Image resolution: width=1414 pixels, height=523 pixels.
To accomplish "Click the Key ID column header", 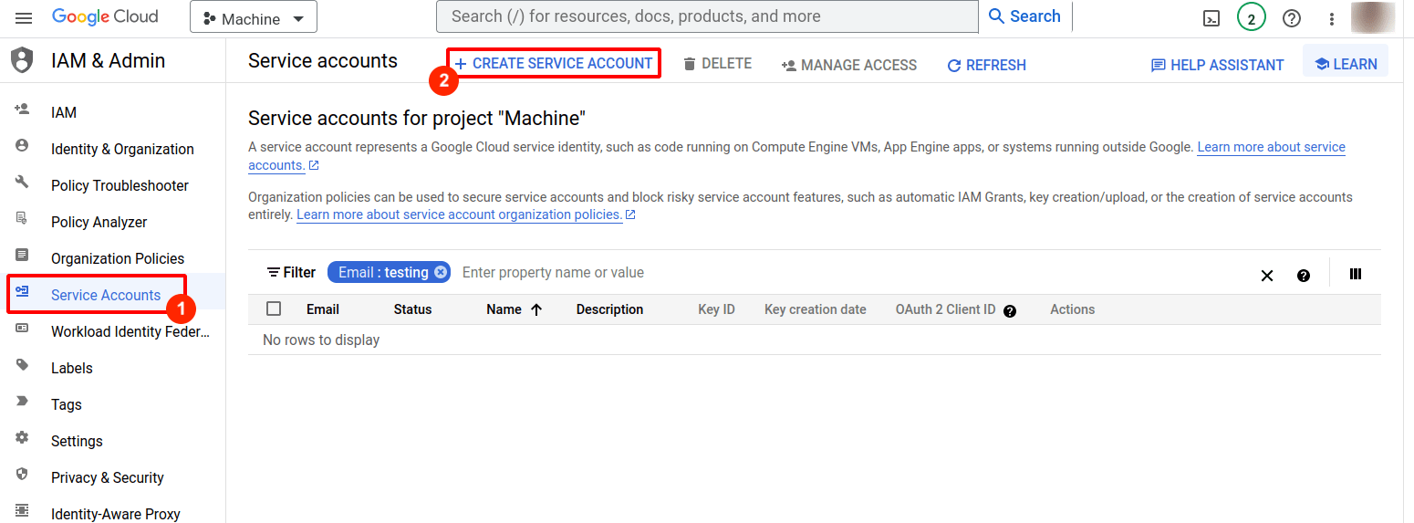I will coord(716,309).
